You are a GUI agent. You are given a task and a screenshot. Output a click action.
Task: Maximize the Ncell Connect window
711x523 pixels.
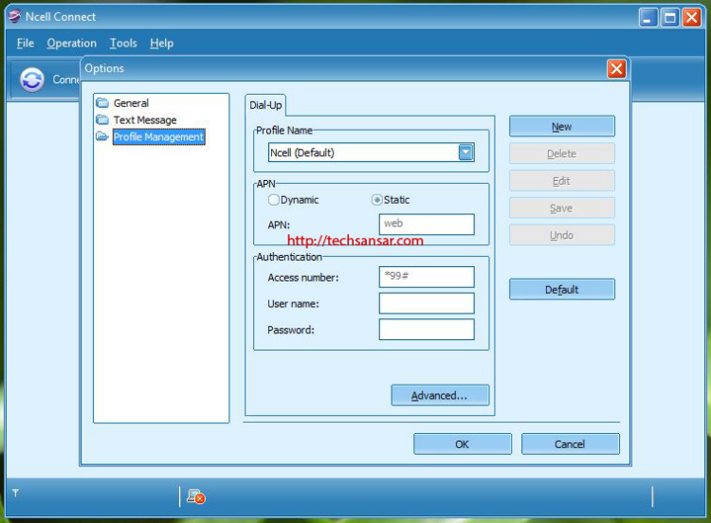669,18
